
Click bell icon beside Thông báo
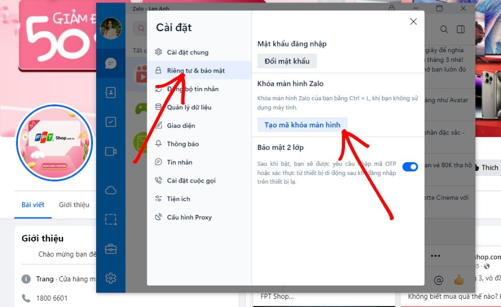[x=158, y=144]
